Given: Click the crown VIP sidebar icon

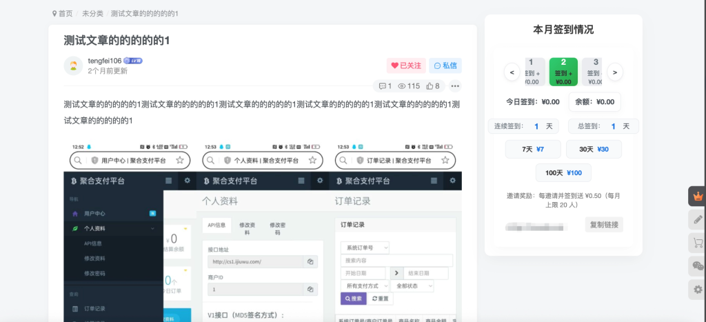Looking at the screenshot, I should (698, 197).
